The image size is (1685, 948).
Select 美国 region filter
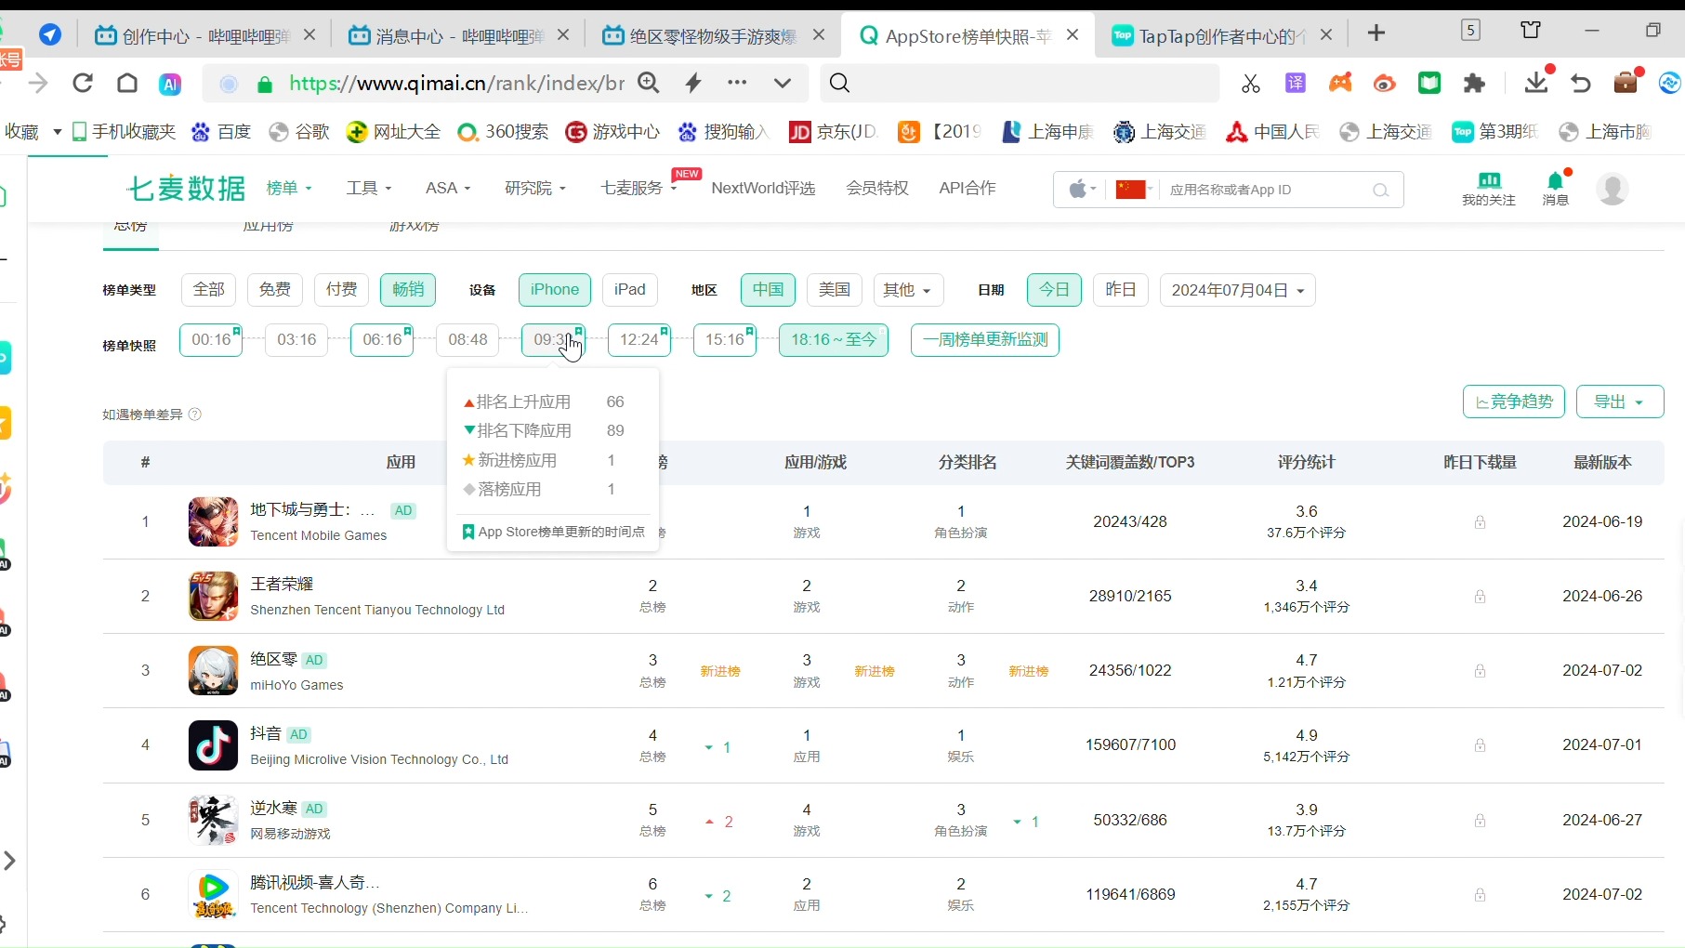pyautogui.click(x=835, y=290)
